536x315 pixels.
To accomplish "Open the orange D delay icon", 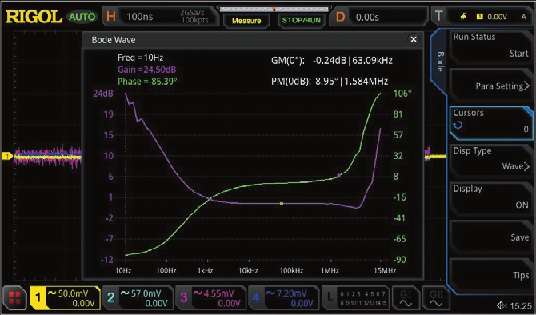I will click(x=340, y=17).
